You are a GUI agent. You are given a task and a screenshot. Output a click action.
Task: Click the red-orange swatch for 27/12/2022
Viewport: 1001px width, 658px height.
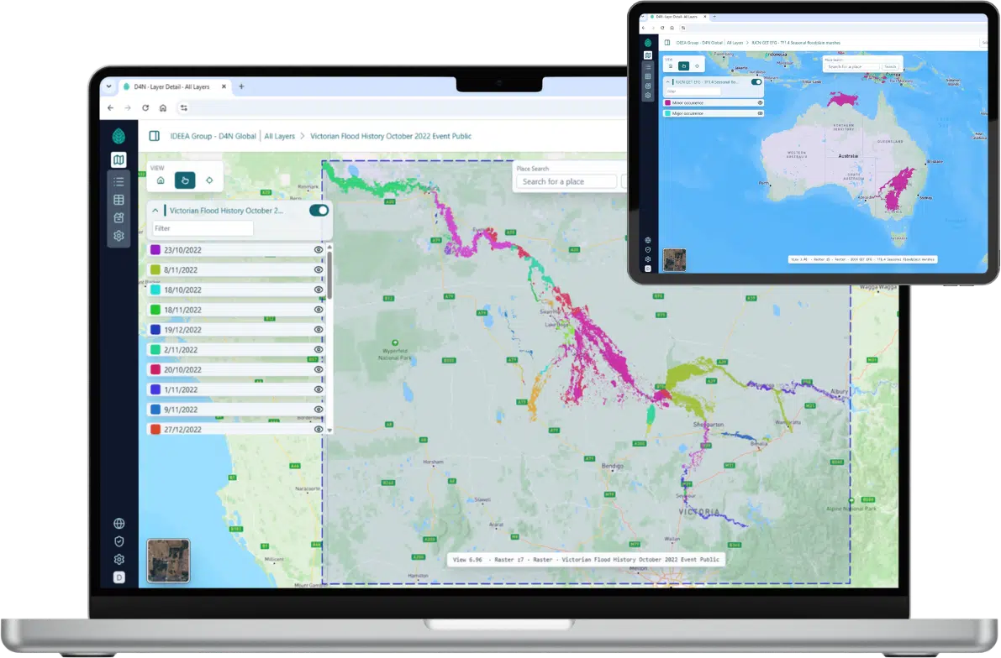click(x=155, y=429)
